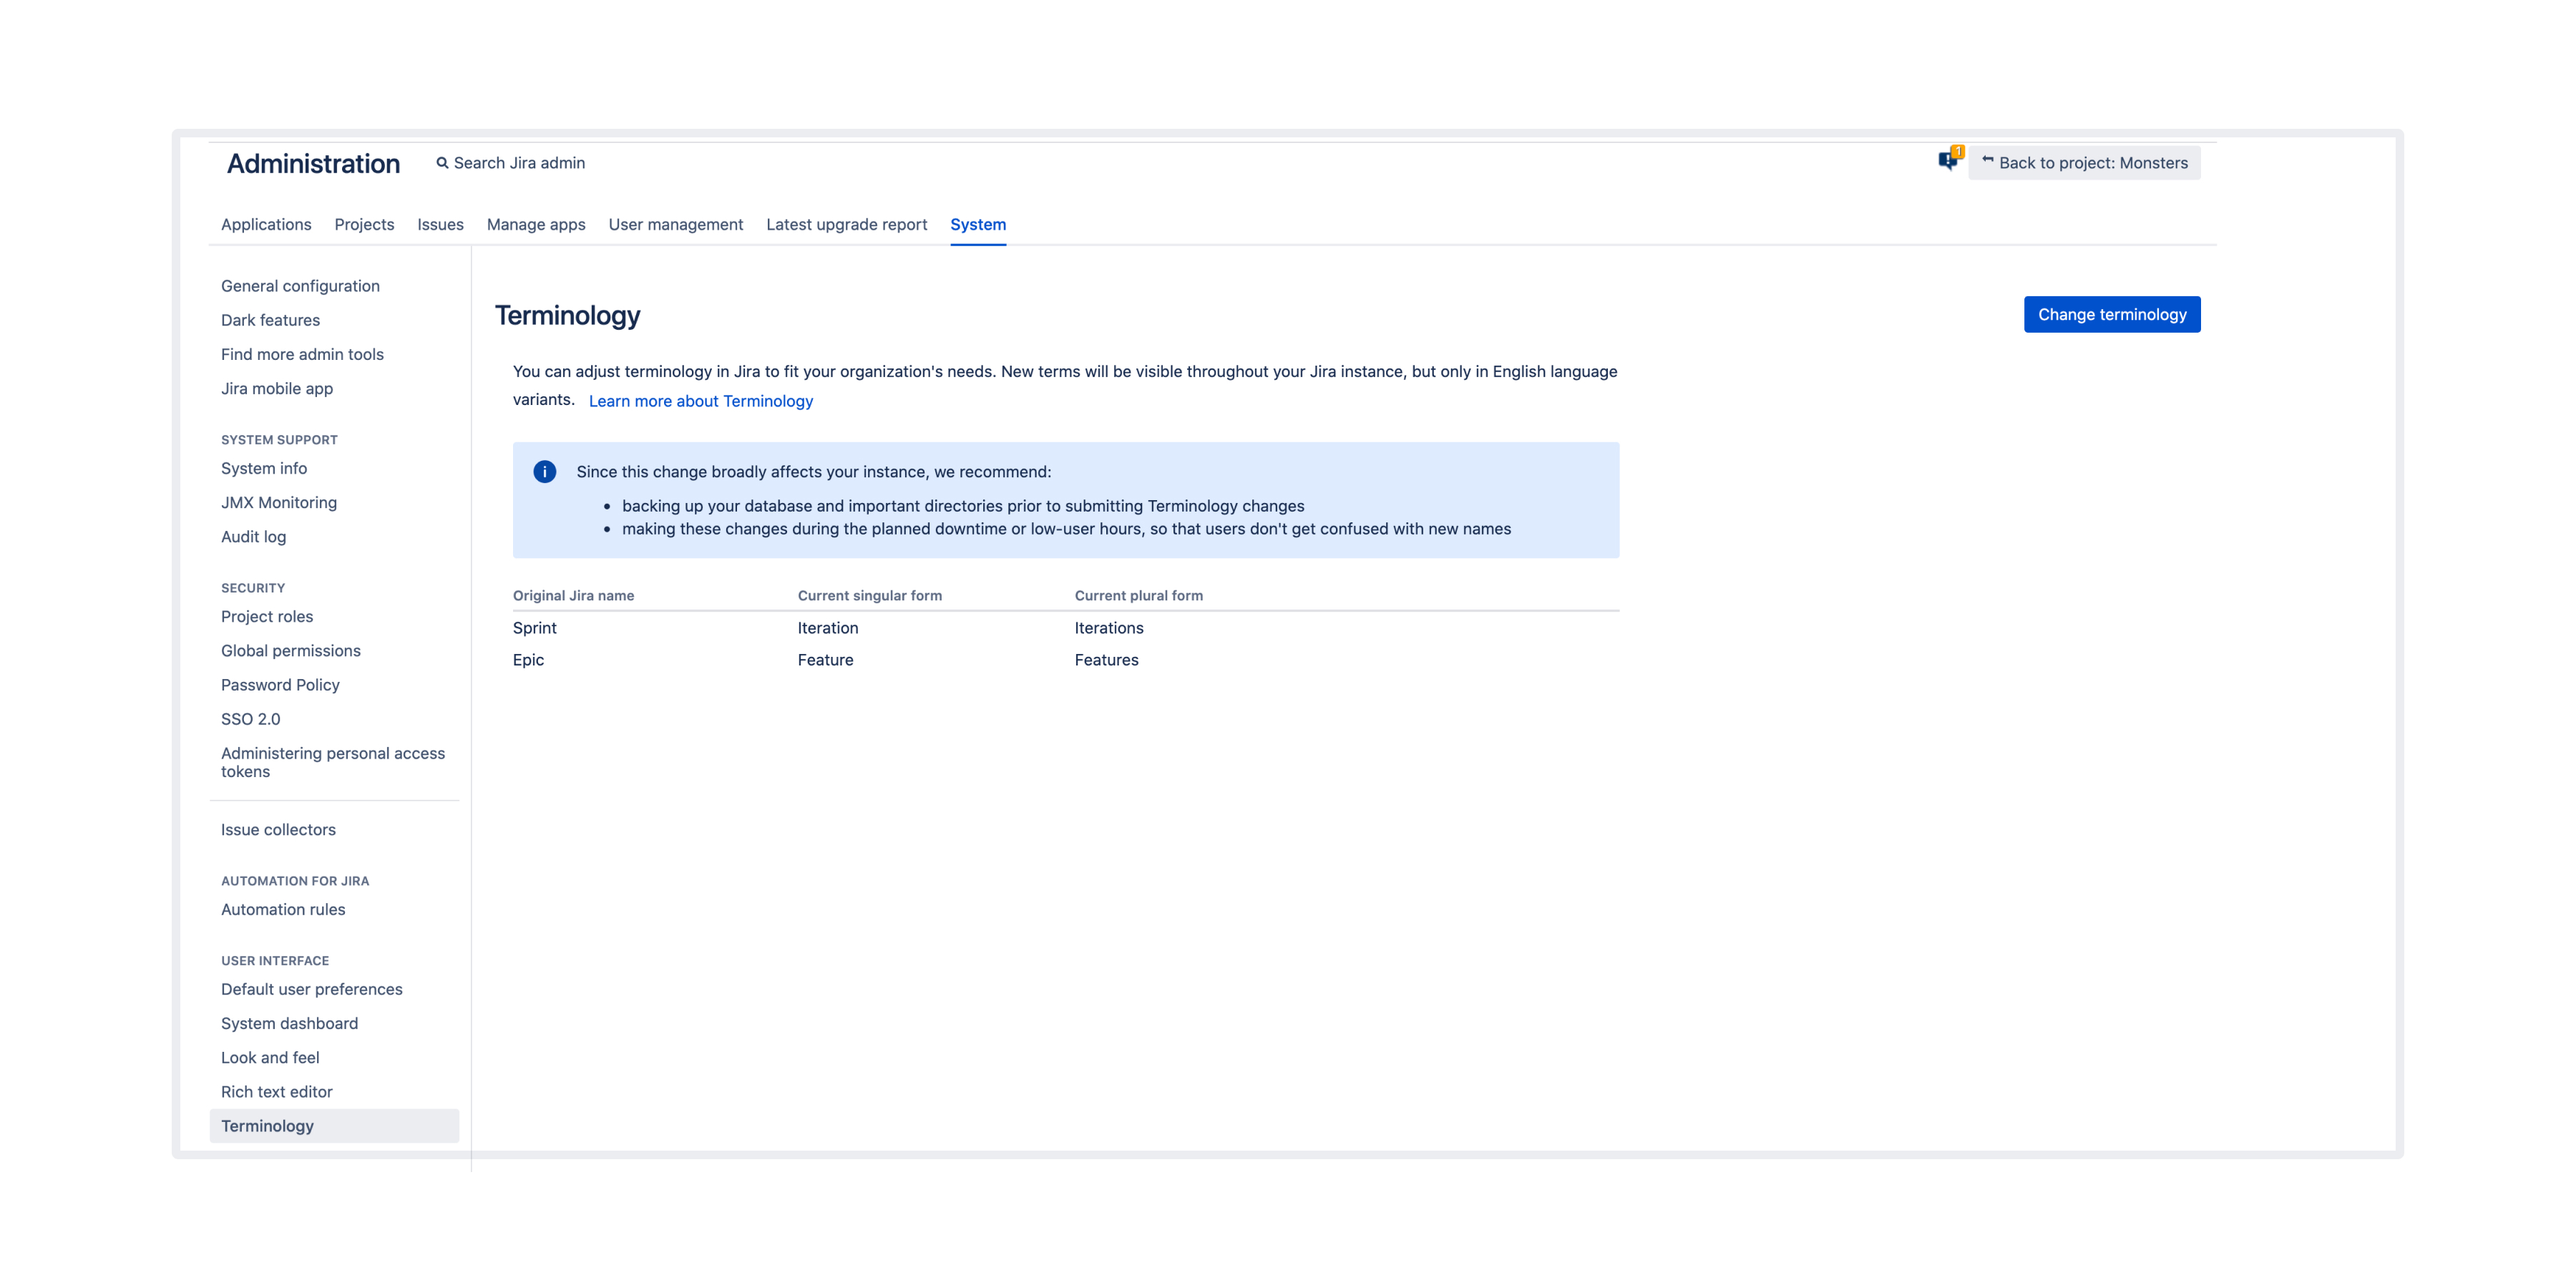Click AUTOMATION FOR JIRA section label
This screenshot has width=2576, height=1288.
[x=295, y=881]
